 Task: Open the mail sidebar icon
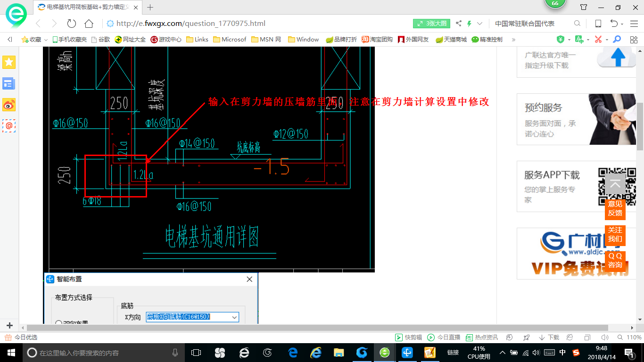pos(9,125)
